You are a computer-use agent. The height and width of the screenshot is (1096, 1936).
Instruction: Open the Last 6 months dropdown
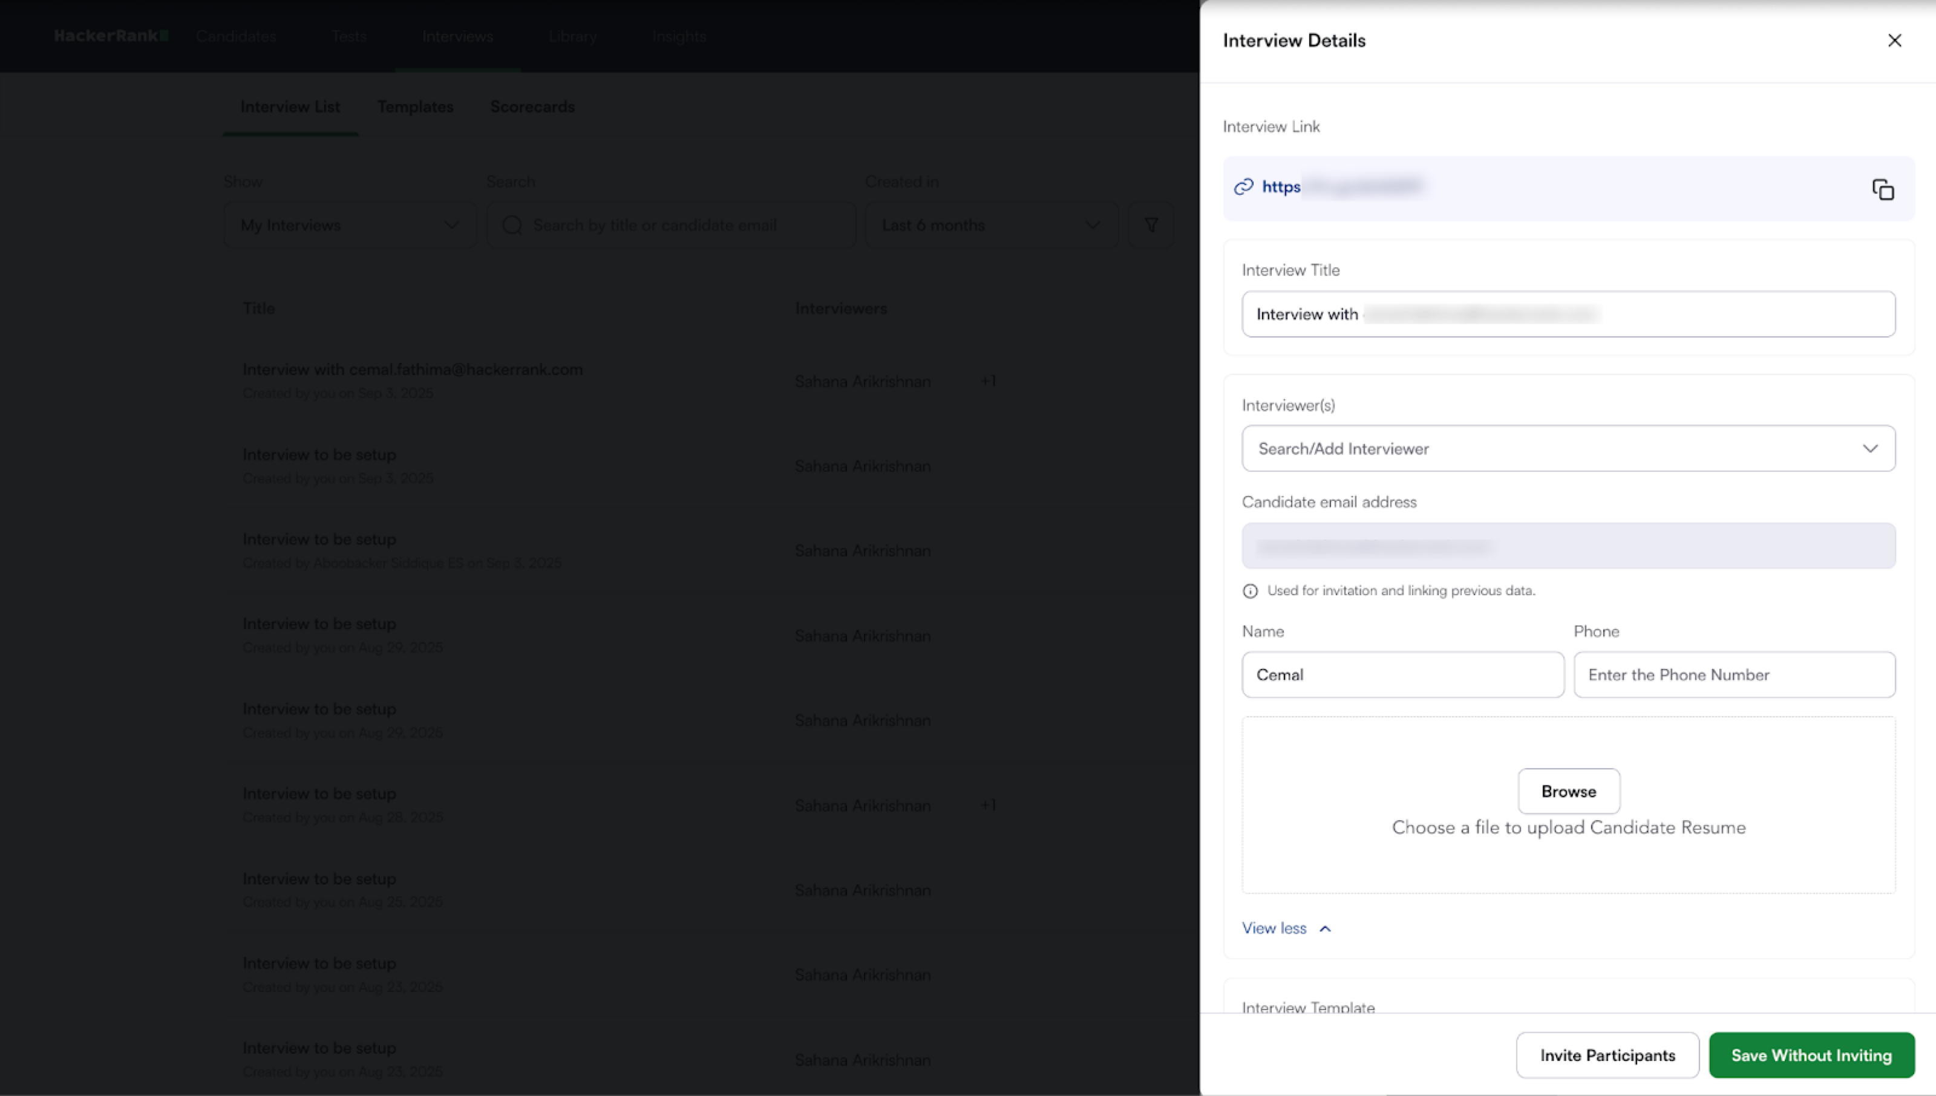992,225
